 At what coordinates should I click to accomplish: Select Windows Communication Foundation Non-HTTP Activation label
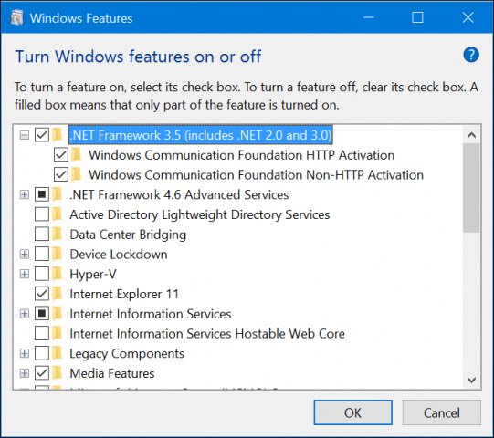(256, 175)
